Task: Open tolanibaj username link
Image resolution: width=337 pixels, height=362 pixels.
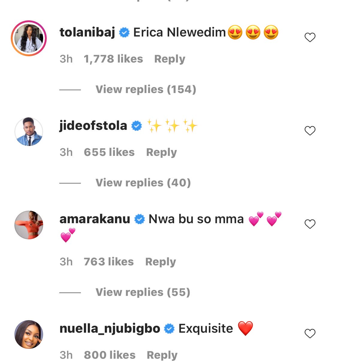Action: tap(87, 32)
